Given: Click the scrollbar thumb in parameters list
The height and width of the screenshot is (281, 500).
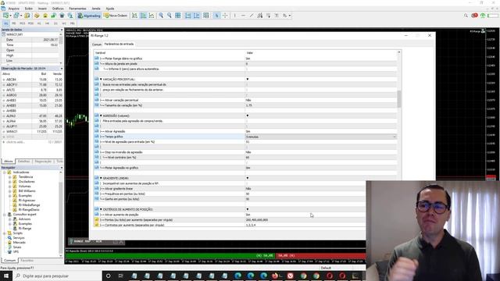Looking at the screenshot, I should (x=398, y=99).
